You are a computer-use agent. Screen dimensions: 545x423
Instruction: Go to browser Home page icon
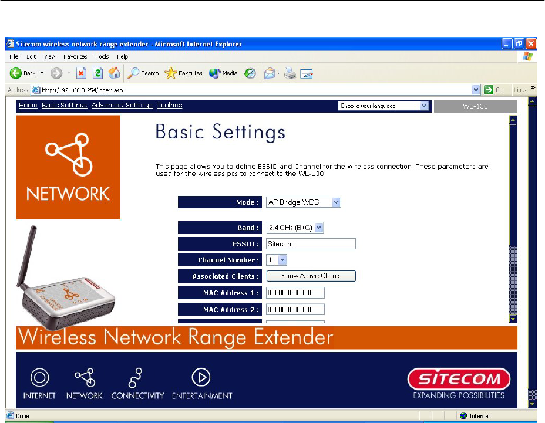(114, 73)
